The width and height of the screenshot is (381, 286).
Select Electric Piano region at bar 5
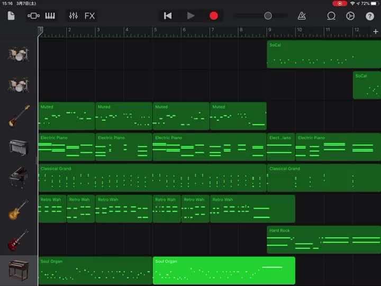click(x=210, y=147)
